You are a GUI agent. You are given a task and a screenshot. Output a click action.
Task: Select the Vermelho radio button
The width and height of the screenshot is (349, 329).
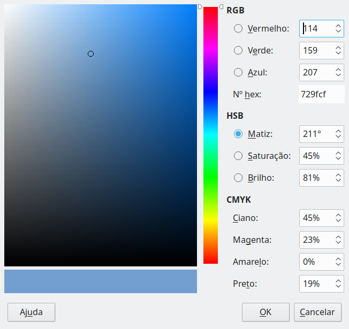[x=238, y=28]
